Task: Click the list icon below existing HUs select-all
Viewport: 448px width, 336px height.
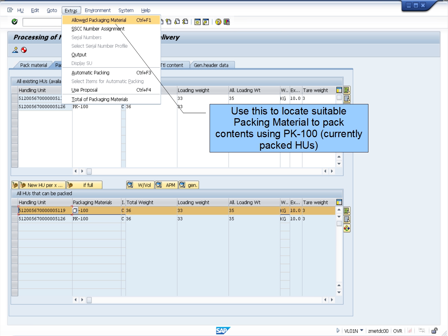Action: tap(347, 99)
